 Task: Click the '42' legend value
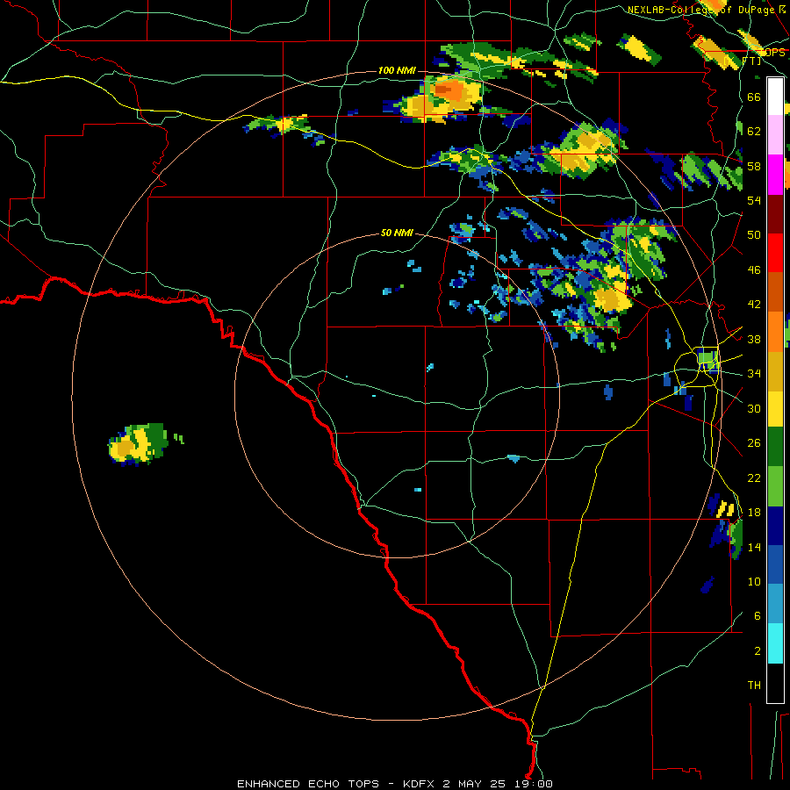pyautogui.click(x=754, y=305)
